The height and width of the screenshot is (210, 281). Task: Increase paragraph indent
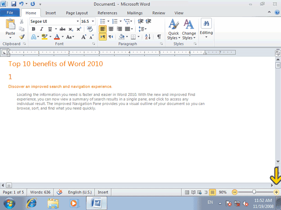coord(148,21)
